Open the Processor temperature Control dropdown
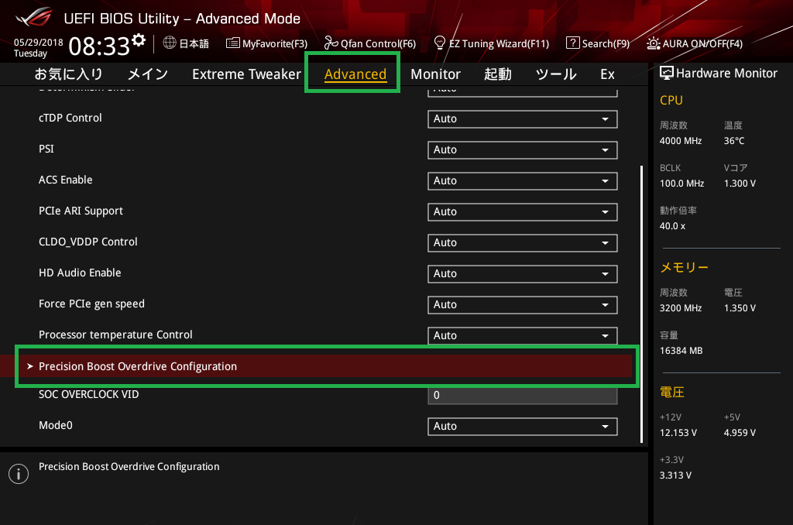Screen dimensions: 793x525 click(x=523, y=335)
